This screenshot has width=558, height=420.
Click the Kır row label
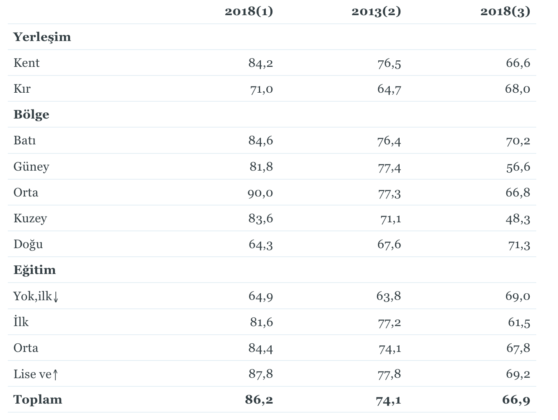point(22,89)
